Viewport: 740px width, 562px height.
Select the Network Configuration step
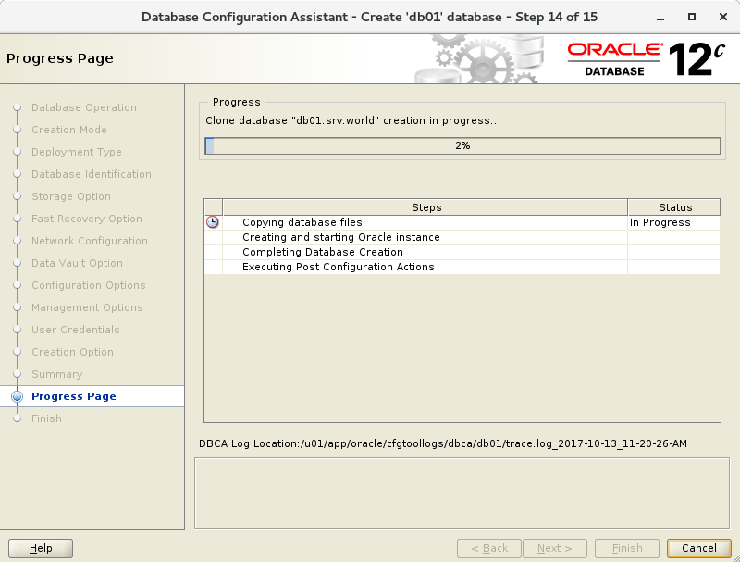click(x=89, y=241)
